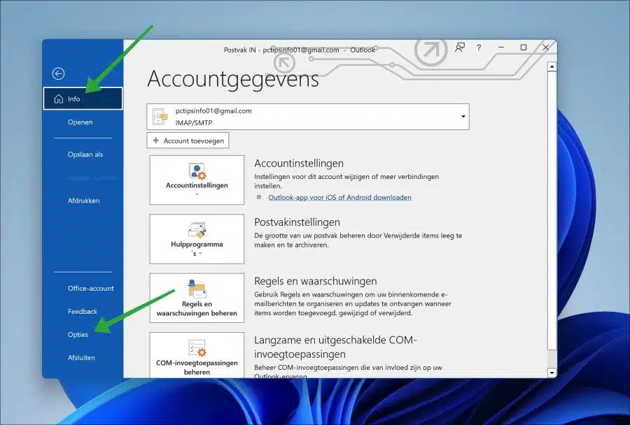Click the COM-invoegtoepassingen checklist-gear icon
Screen dimensions: 630x425
pos(197,347)
